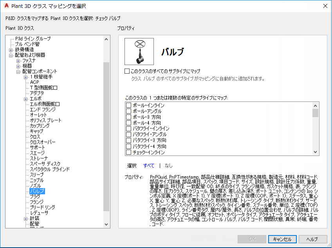Select サポート in the class tree
332x248 pixels.
coord(37,148)
